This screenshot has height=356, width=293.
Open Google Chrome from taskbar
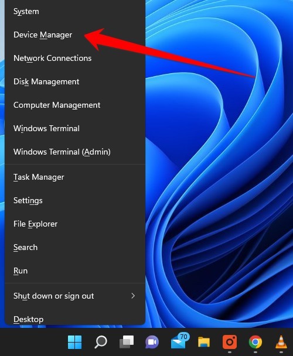tap(255, 342)
